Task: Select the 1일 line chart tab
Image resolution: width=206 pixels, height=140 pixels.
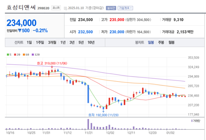Action: pyautogui.click(x=29, y=43)
